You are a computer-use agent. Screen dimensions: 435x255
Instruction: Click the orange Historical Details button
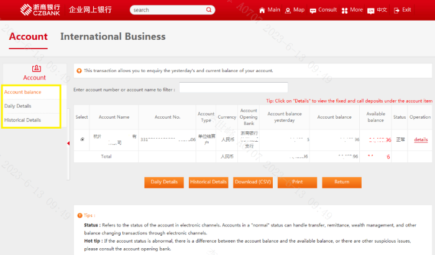208,182
